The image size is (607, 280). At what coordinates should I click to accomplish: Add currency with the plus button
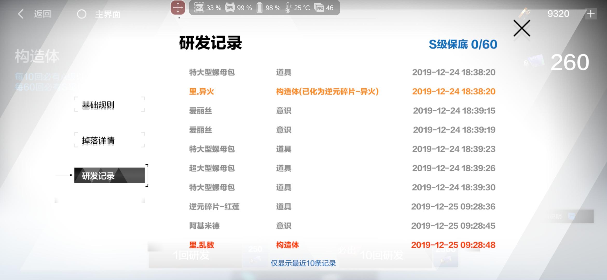click(x=591, y=14)
